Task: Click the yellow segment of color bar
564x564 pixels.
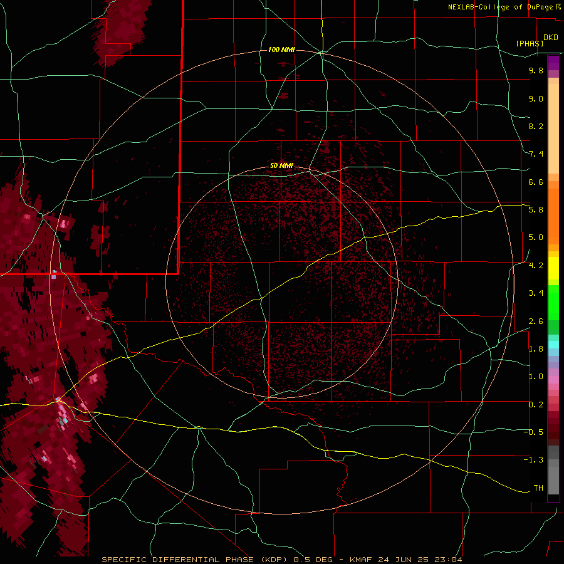Action: pyautogui.click(x=553, y=268)
